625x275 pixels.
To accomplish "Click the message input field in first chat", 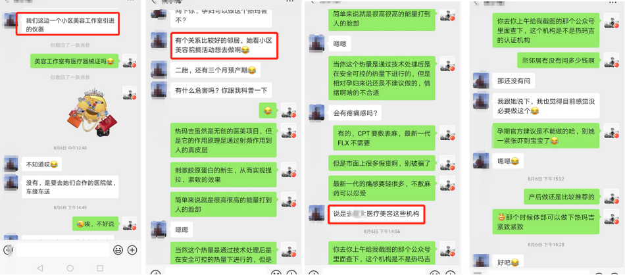I will [63, 250].
